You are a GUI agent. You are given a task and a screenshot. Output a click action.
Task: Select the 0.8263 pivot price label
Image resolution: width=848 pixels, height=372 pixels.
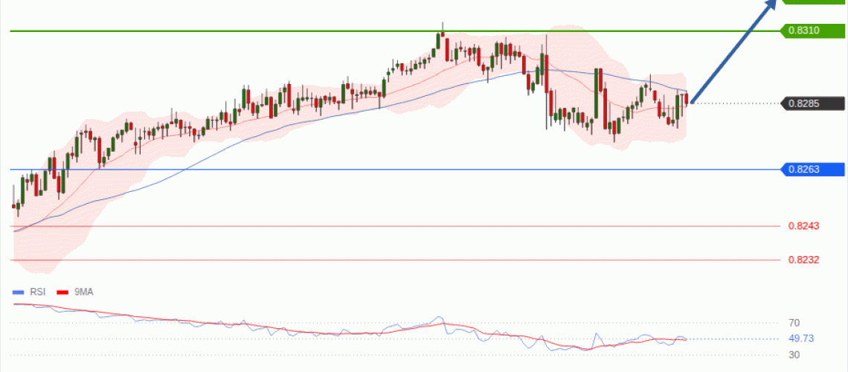tap(813, 169)
